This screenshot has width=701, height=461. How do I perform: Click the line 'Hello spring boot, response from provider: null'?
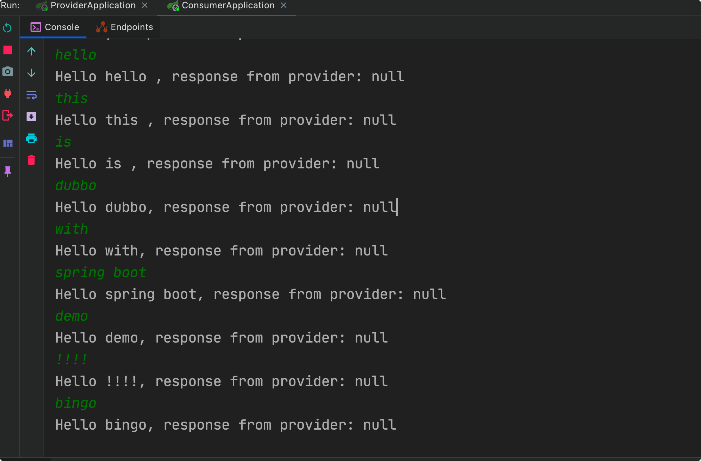coord(251,294)
